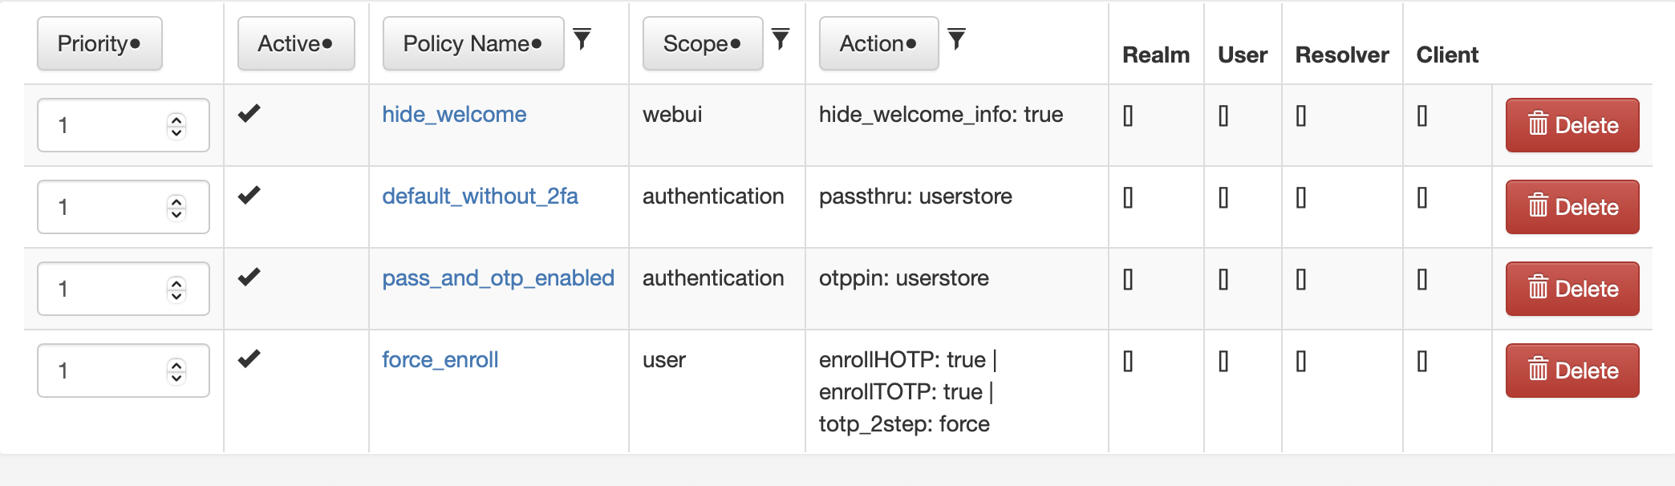The width and height of the screenshot is (1675, 486).
Task: Open the filter icon next to Action
Action: click(x=956, y=38)
